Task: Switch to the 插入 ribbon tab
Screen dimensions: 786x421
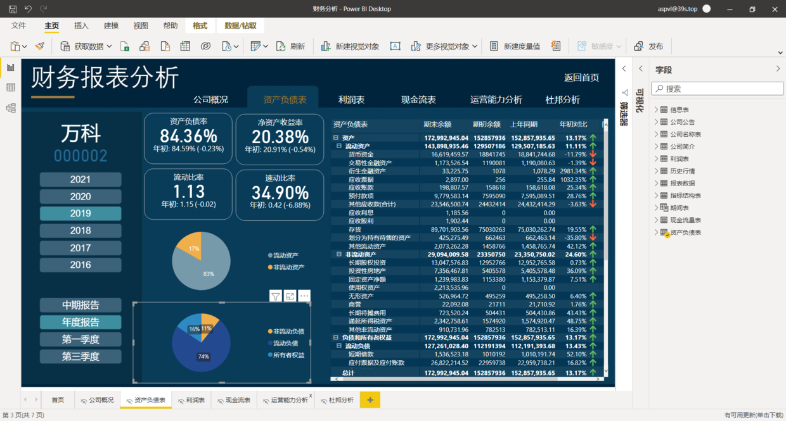Action: [x=81, y=26]
